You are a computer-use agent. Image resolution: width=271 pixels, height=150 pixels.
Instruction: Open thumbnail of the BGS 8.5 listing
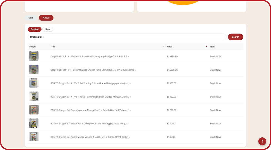tap(34, 56)
